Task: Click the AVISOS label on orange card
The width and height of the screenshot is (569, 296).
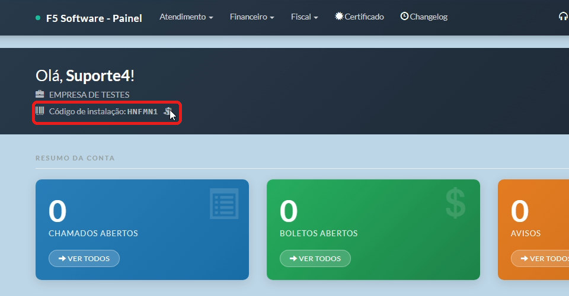Action: pos(526,233)
